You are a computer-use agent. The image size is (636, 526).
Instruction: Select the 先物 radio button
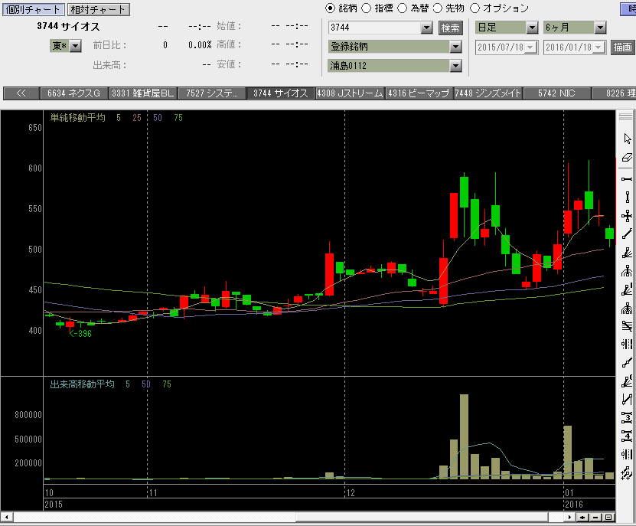pos(438,8)
